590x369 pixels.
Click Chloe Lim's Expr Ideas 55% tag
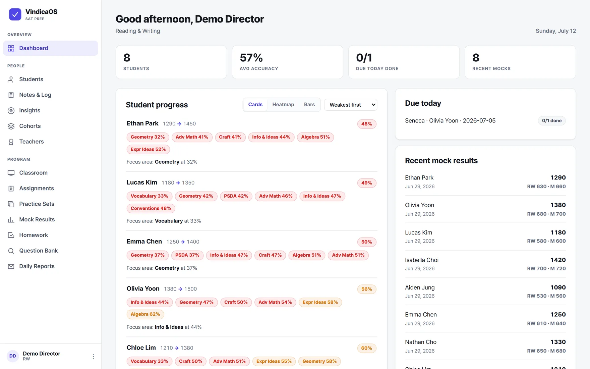click(274, 361)
